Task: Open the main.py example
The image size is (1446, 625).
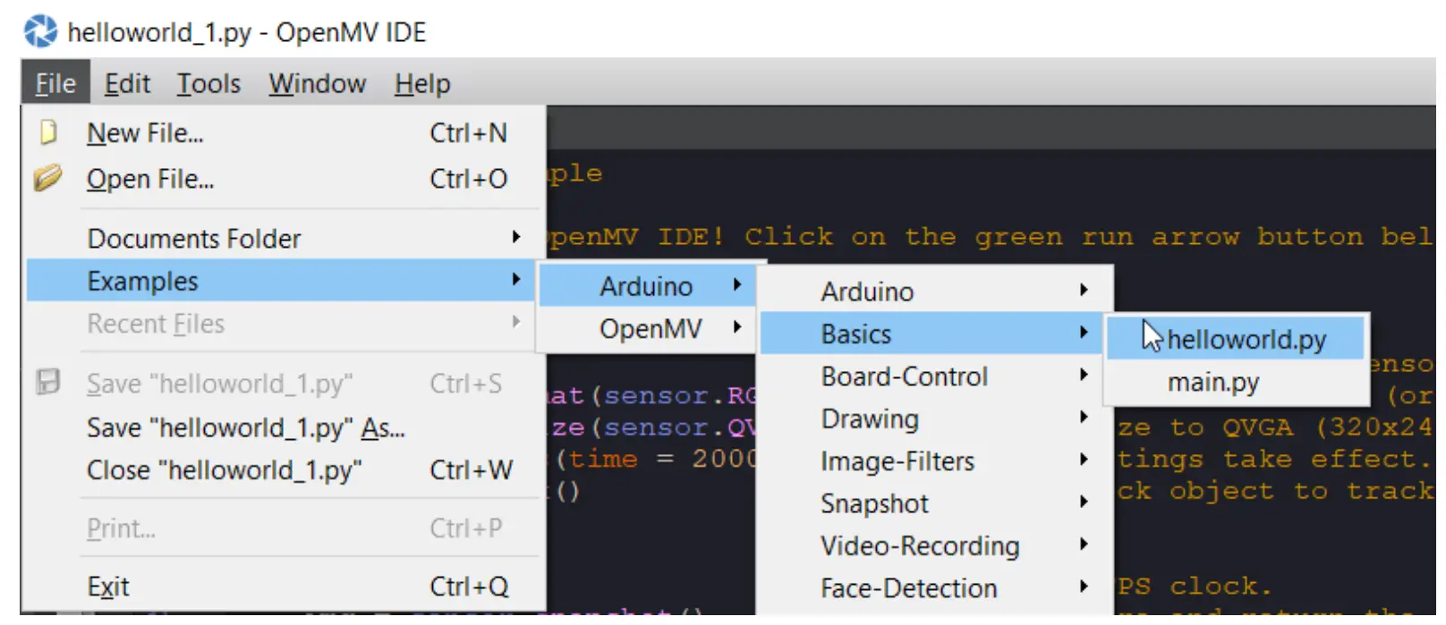Action: click(1237, 382)
